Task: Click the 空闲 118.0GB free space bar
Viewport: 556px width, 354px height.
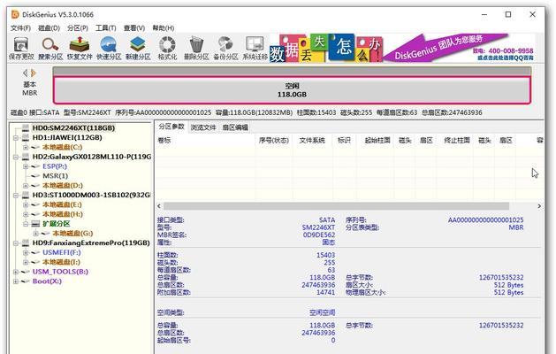Action: click(292, 90)
